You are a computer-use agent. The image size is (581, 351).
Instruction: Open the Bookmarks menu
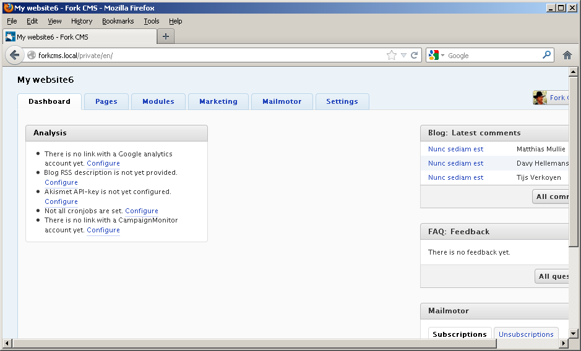pos(118,21)
